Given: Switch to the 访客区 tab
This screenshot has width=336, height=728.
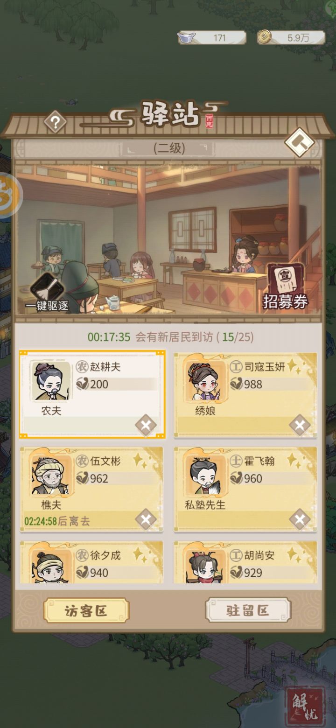Looking at the screenshot, I should 86,611.
